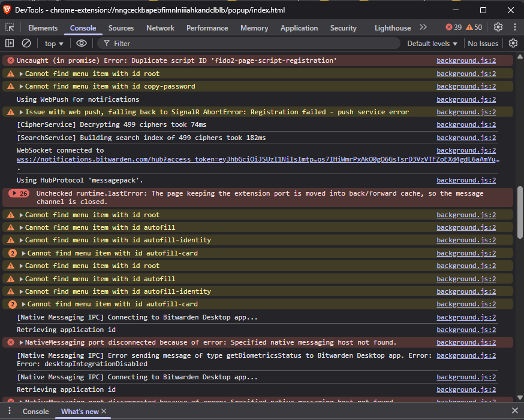Open the wss://notifications.bitwarden.com hub link

(x=258, y=160)
